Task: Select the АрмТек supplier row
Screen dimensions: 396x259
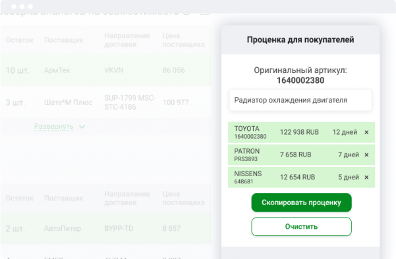Action: [105, 70]
